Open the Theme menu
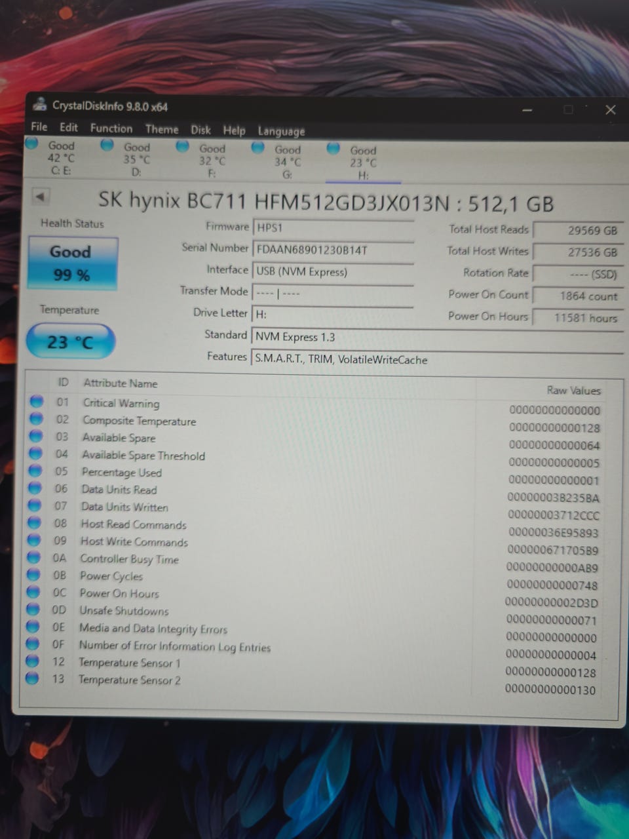This screenshot has width=629, height=839. pos(162,129)
